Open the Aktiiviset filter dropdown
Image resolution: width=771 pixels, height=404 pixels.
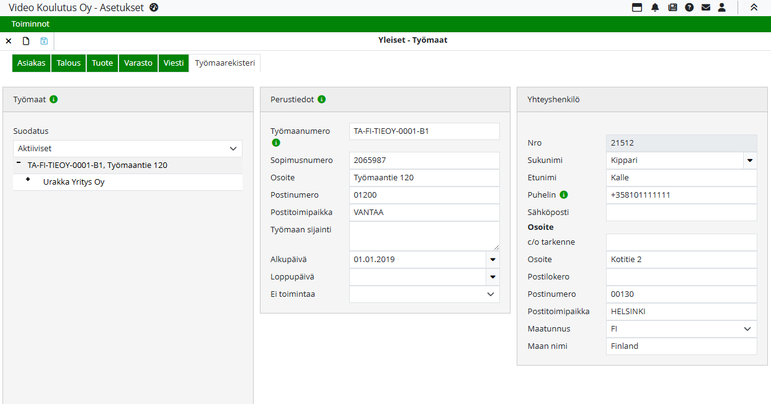128,149
